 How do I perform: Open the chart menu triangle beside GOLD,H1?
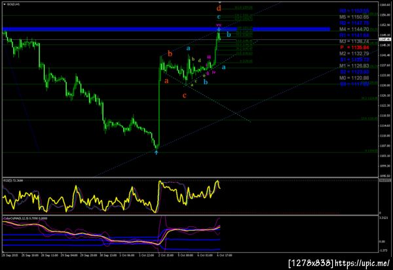click(5, 5)
